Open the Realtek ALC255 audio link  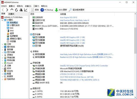tap(86, 57)
